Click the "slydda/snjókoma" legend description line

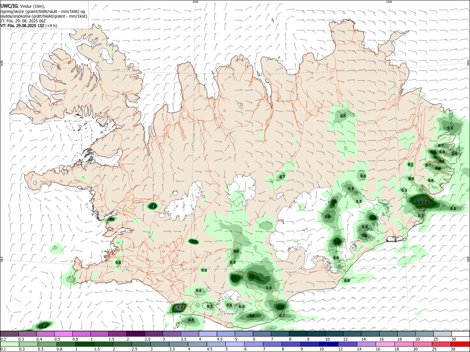point(44,16)
